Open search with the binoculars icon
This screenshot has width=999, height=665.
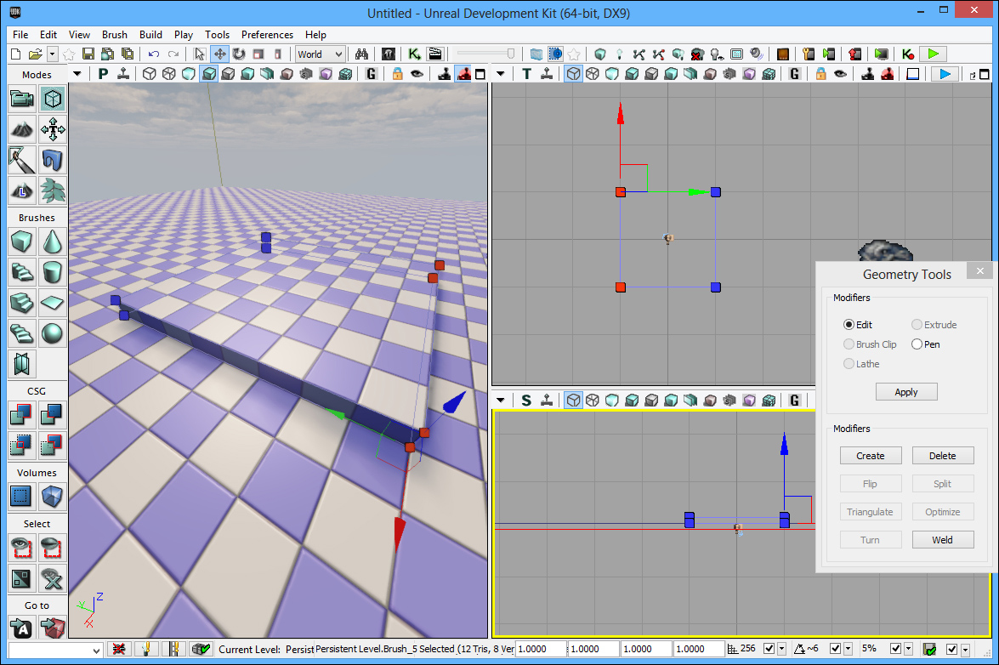(360, 54)
